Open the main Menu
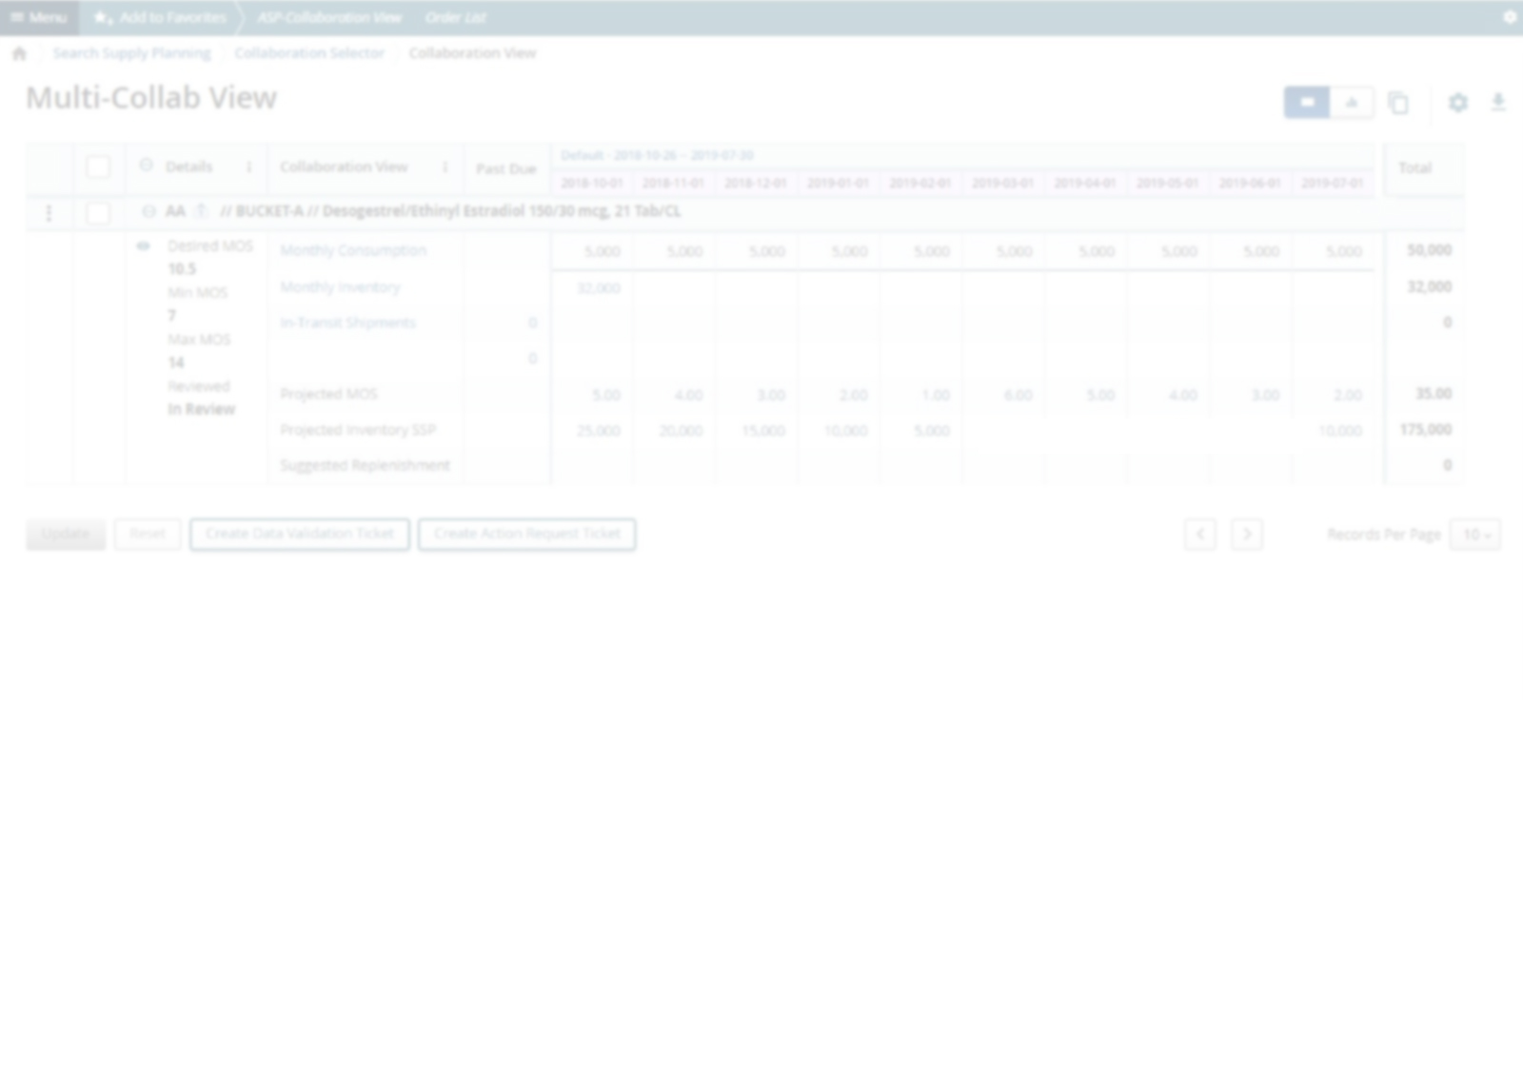Viewport: 1523px width, 1075px height. tap(39, 17)
